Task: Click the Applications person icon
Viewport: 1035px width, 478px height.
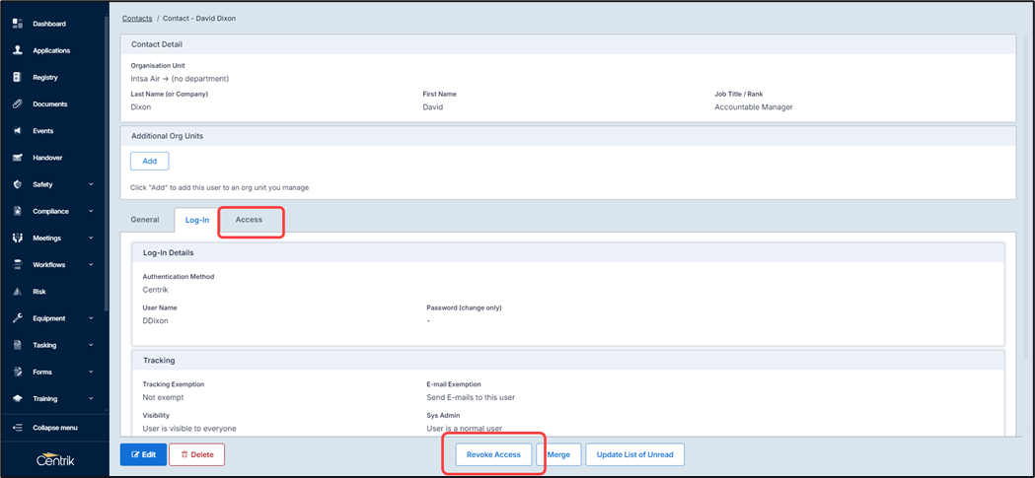Action: pos(18,50)
